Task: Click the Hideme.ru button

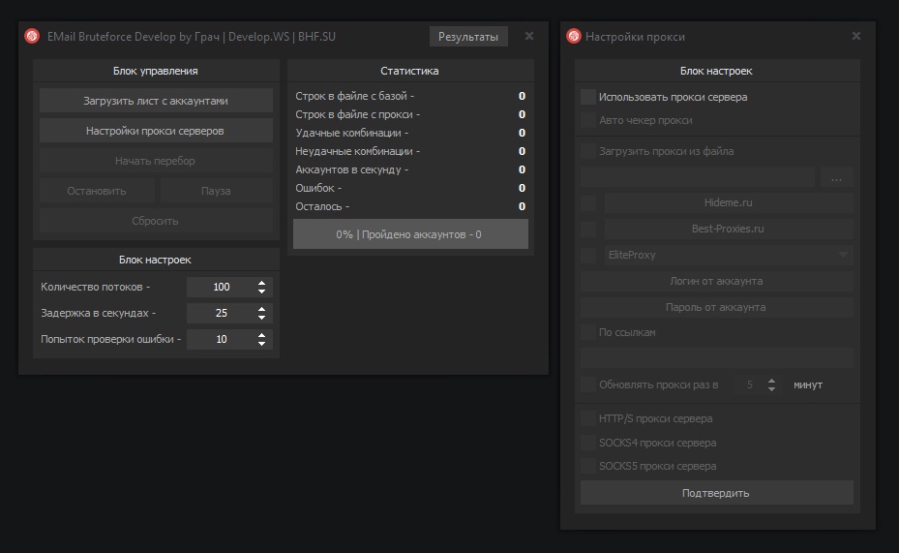Action: point(728,203)
